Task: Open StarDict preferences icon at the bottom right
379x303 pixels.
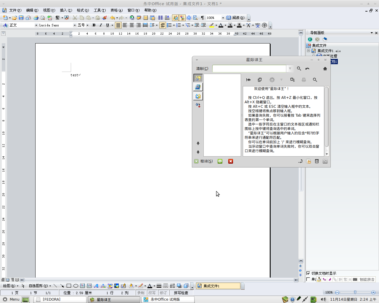Action: coord(325,161)
